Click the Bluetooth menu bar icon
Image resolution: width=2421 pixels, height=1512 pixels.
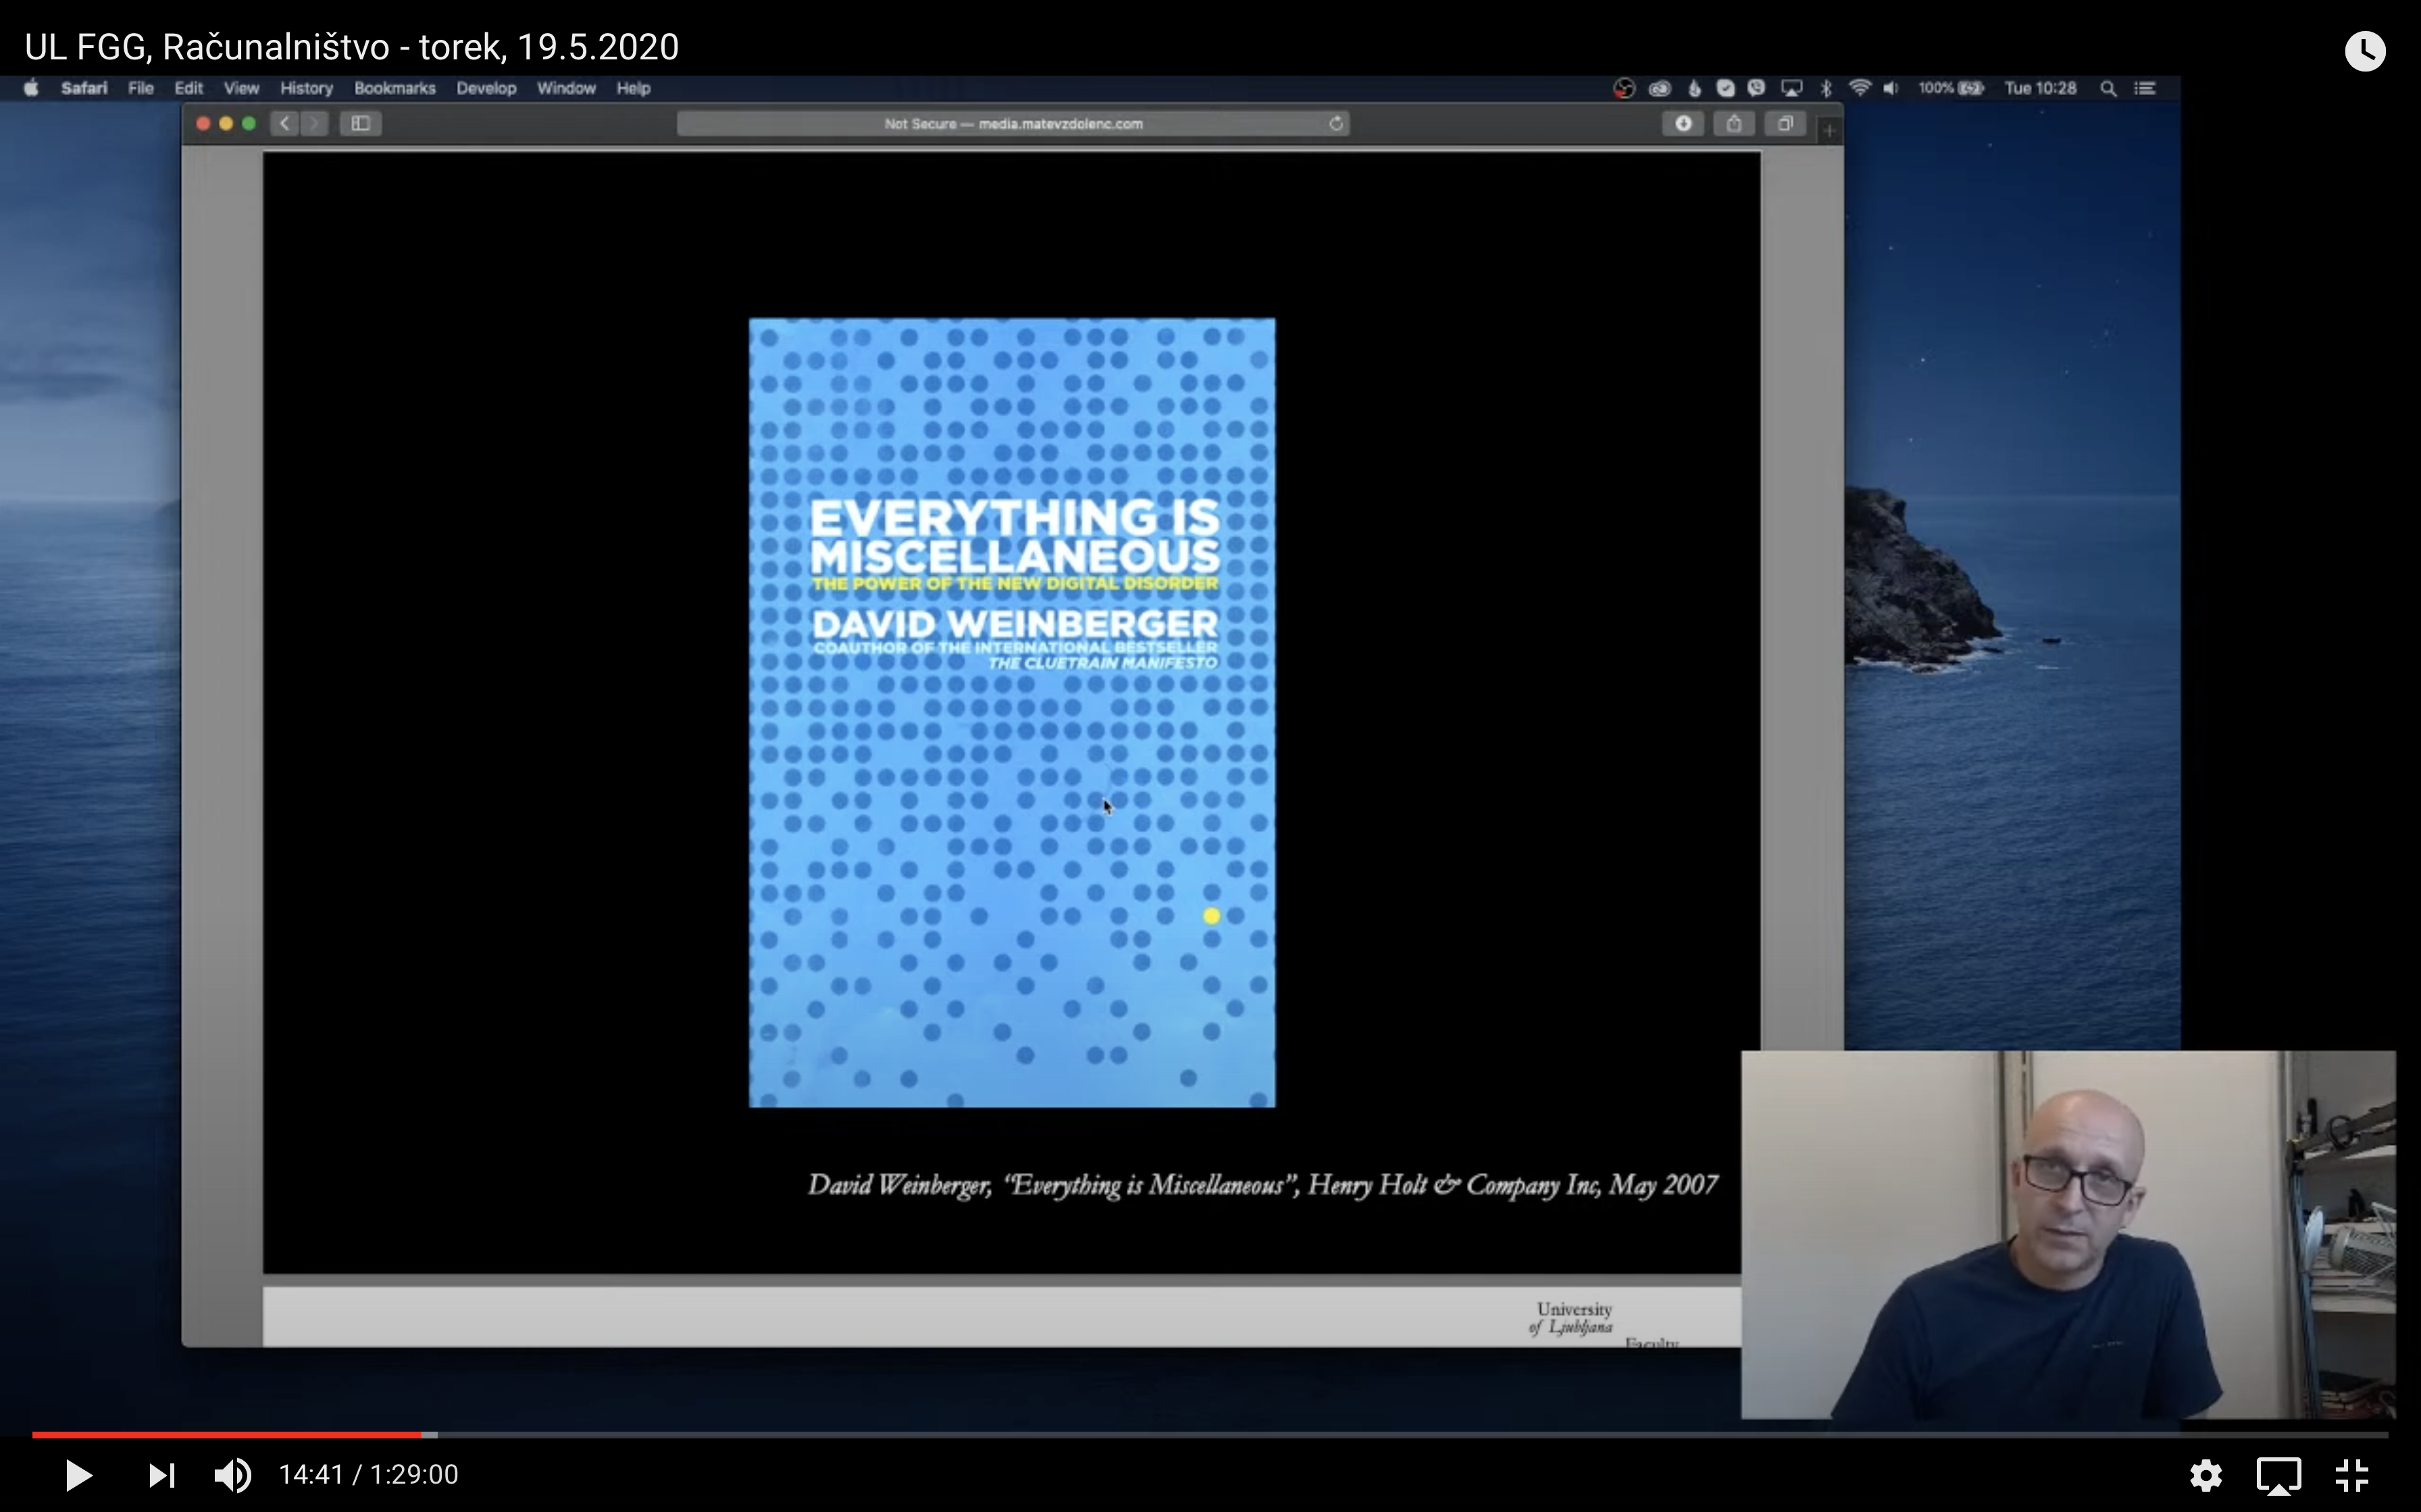(x=1826, y=88)
